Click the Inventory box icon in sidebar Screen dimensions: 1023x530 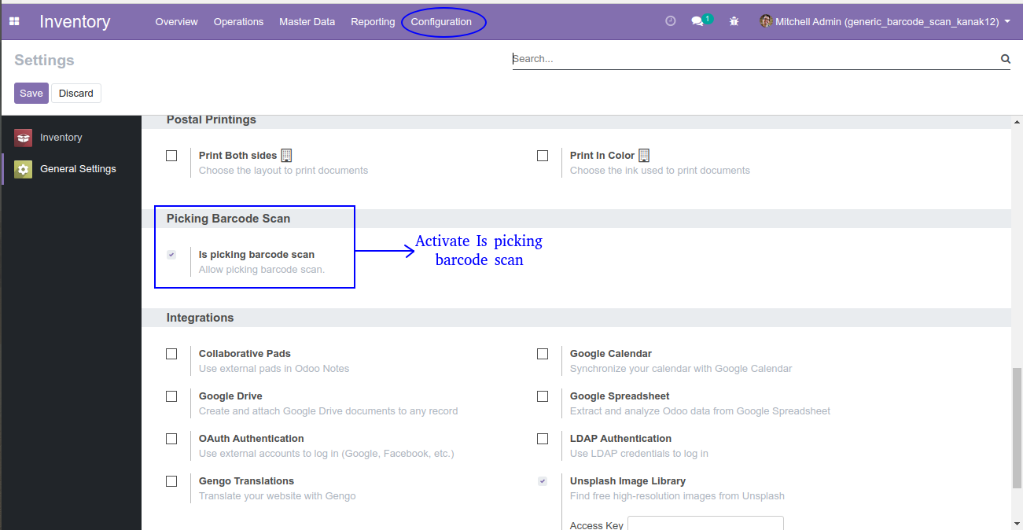coord(24,138)
